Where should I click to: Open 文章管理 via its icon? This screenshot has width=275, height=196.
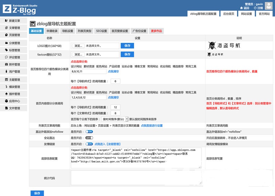(x=6, y=28)
